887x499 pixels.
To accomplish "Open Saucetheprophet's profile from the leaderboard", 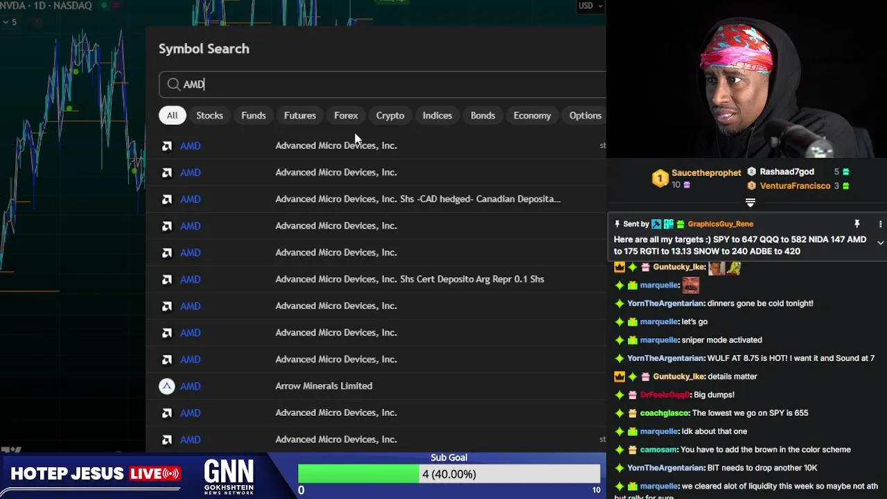I will (x=706, y=173).
